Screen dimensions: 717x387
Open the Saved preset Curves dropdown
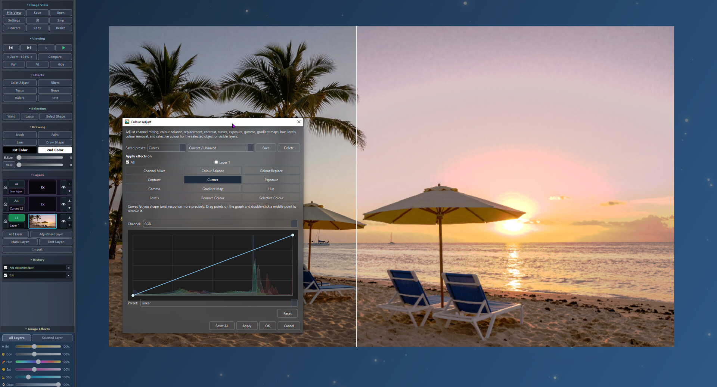pyautogui.click(x=167, y=148)
